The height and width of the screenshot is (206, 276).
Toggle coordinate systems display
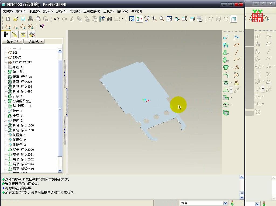(31, 27)
